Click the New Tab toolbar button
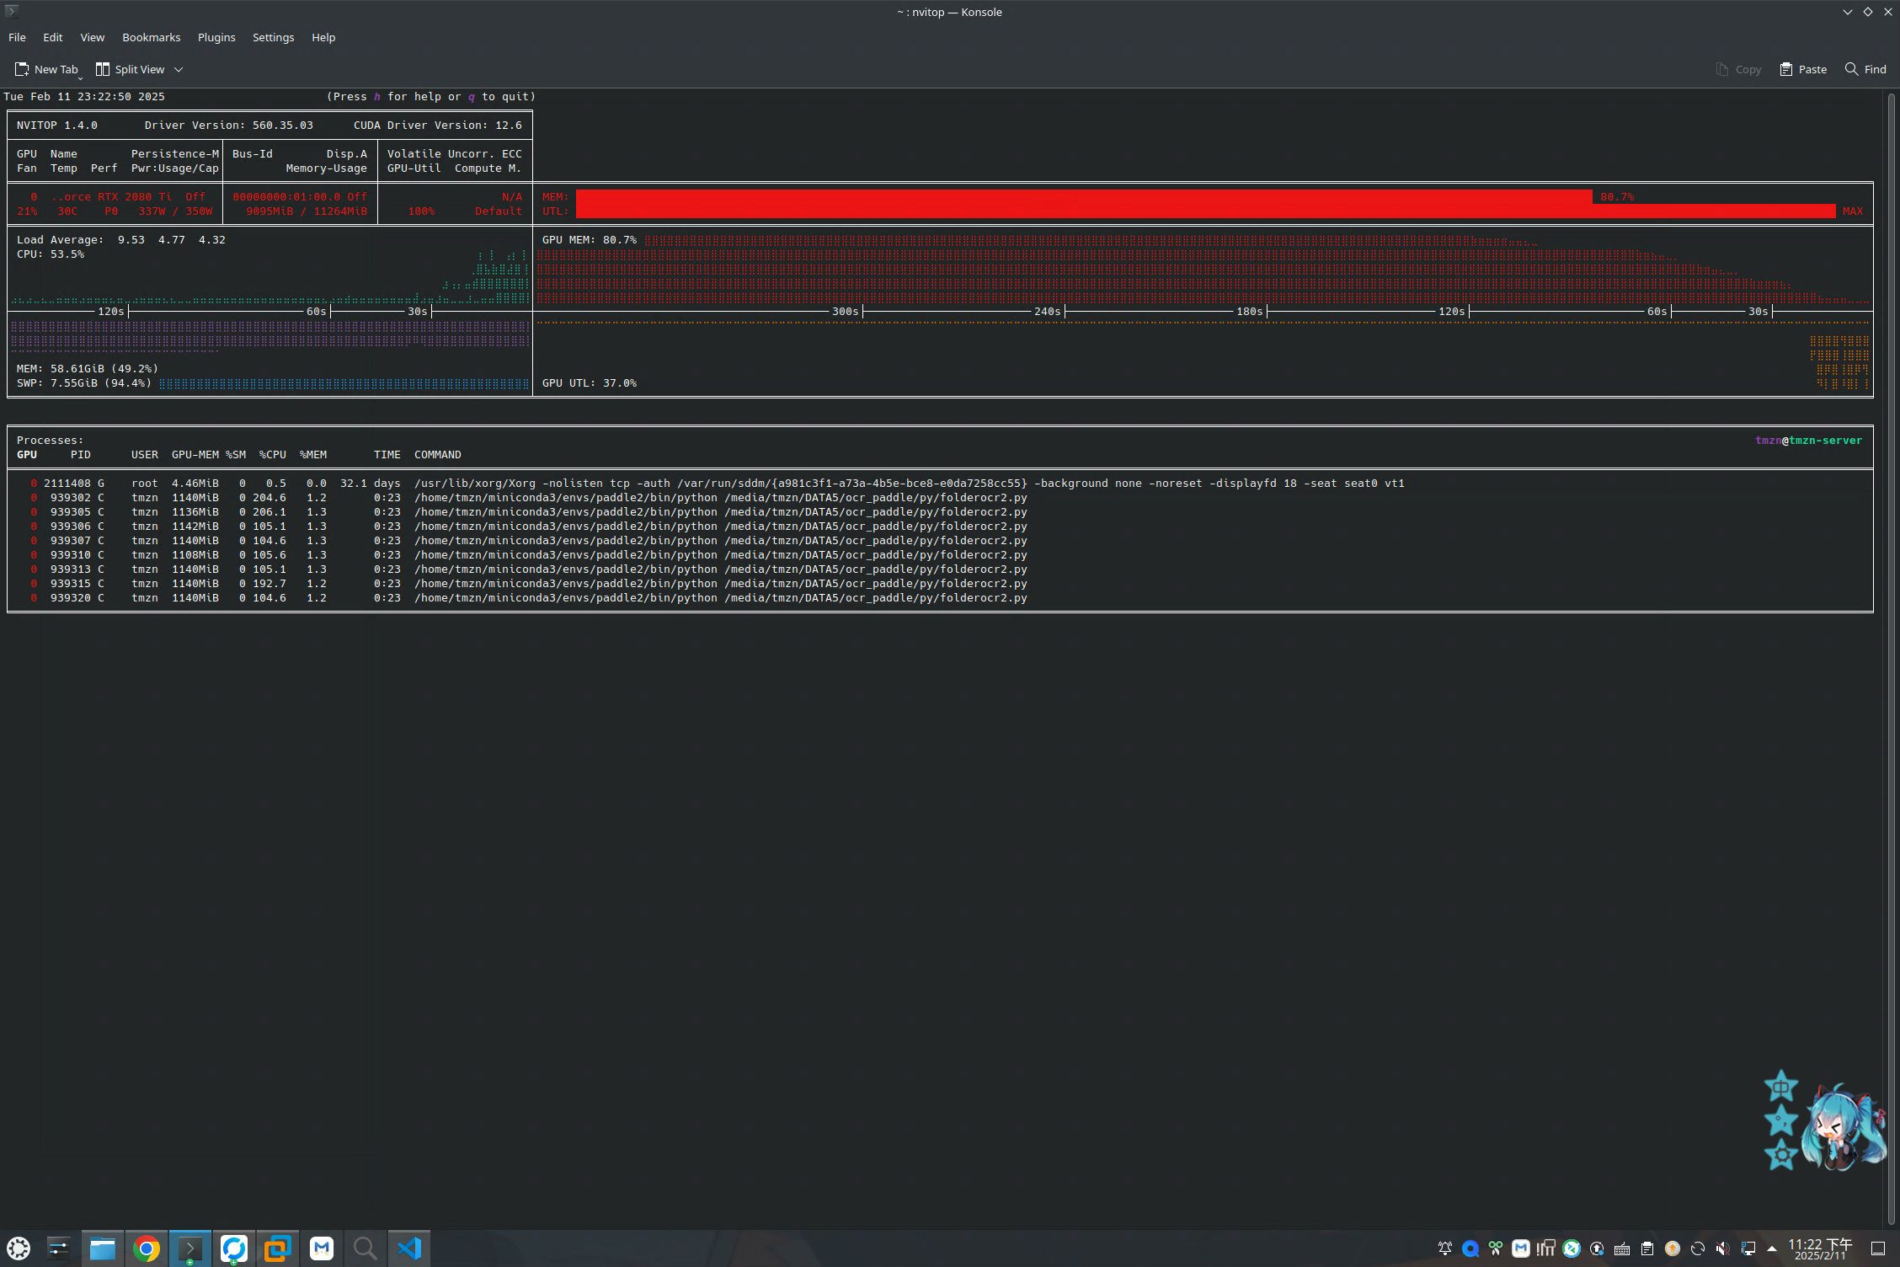This screenshot has height=1267, width=1900. point(46,69)
